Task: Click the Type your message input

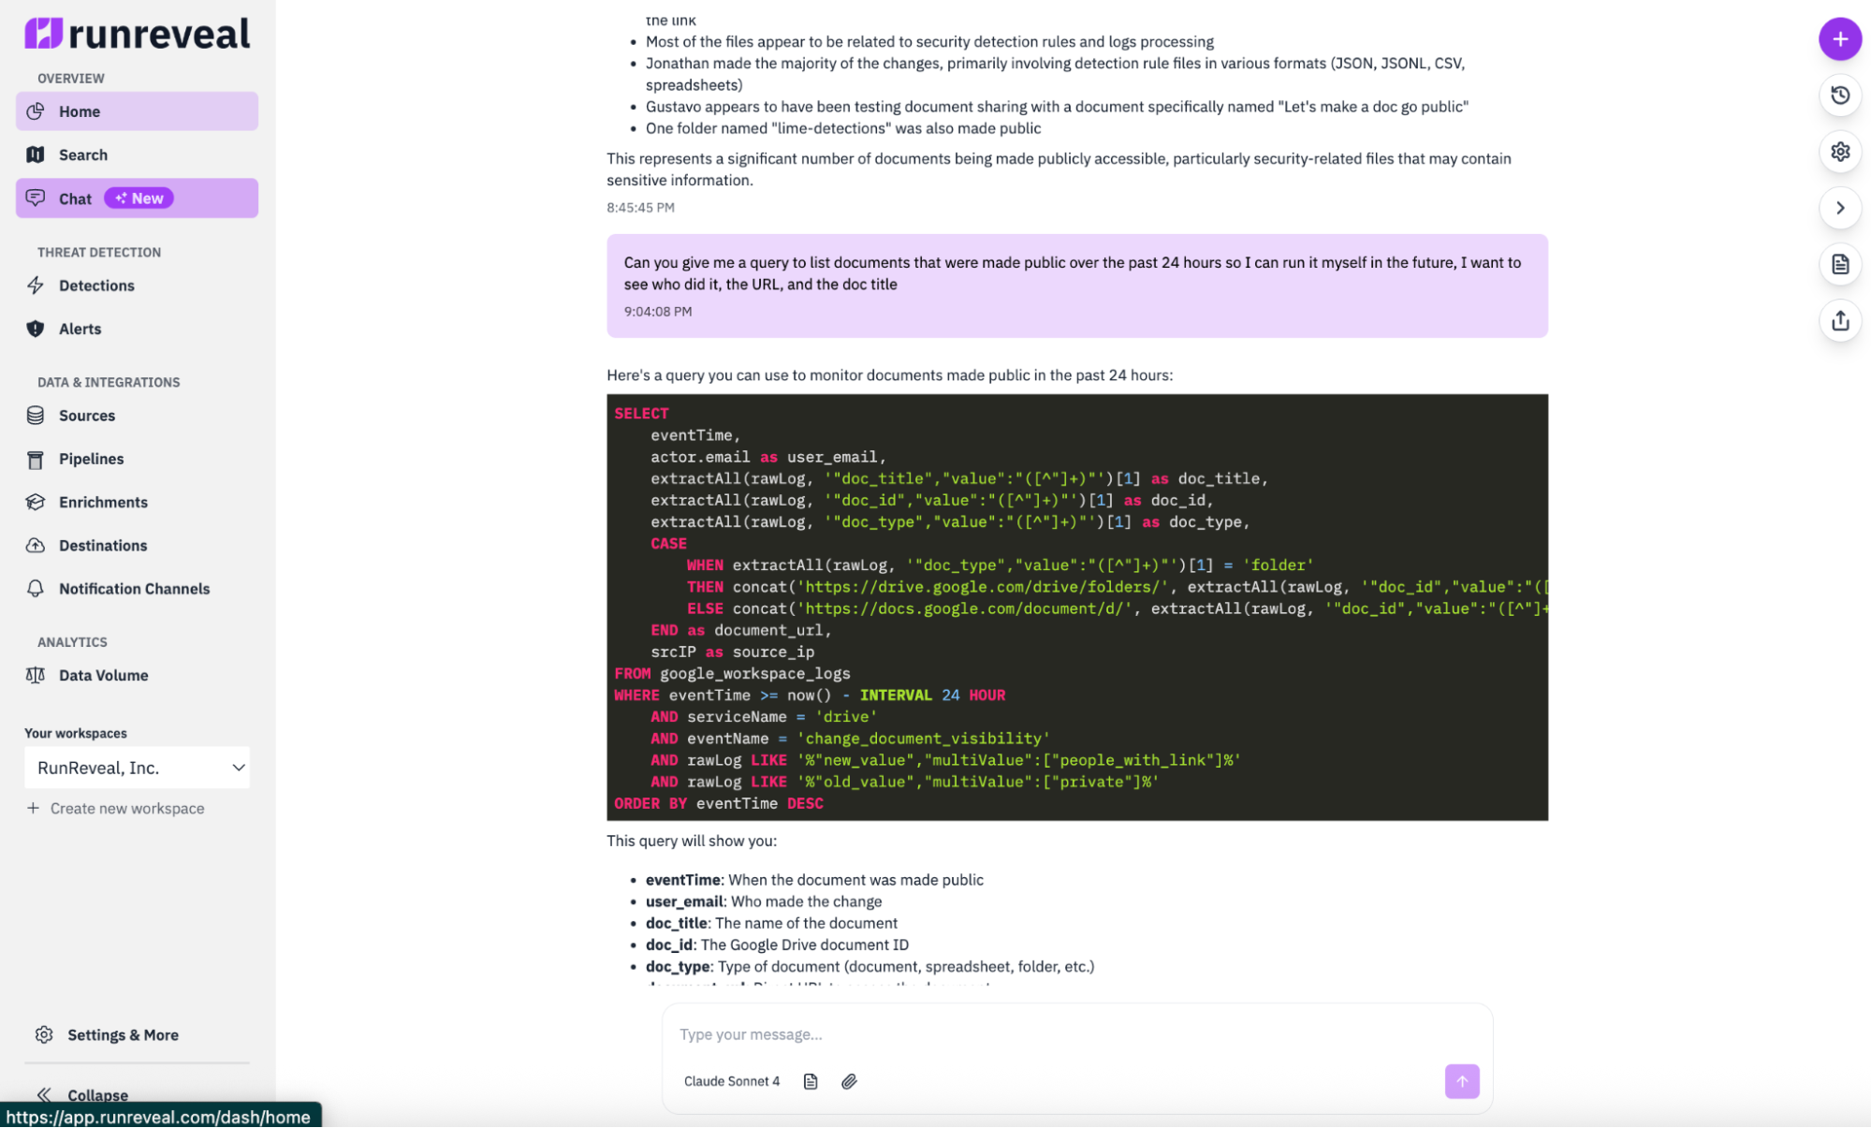Action: 1076,1034
